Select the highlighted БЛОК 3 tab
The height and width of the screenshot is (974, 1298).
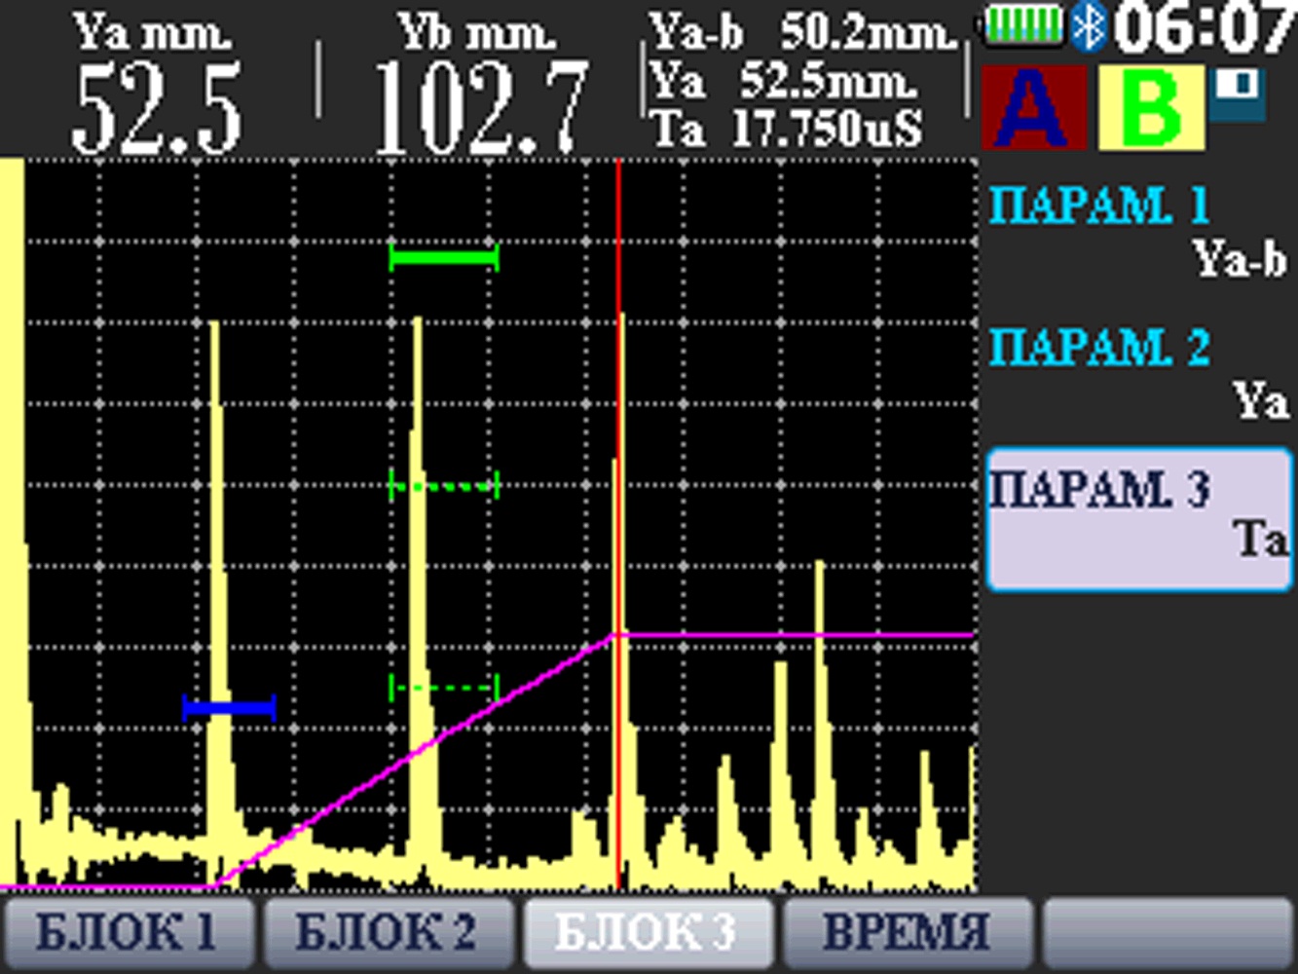tap(647, 932)
